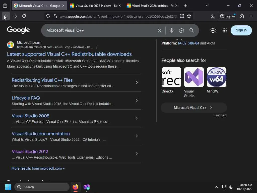The height and width of the screenshot is (193, 257).
Task: Click the Windows Start button
Action: point(8,187)
